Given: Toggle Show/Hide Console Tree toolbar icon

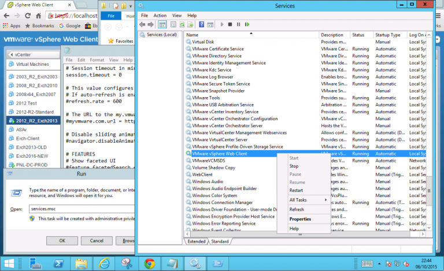Looking at the screenshot, I should (x=162, y=25).
